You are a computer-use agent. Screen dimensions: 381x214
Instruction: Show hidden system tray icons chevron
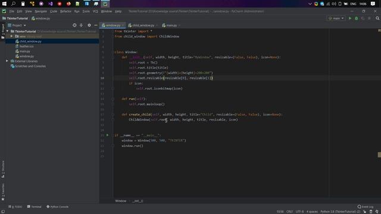tap(310, 4)
